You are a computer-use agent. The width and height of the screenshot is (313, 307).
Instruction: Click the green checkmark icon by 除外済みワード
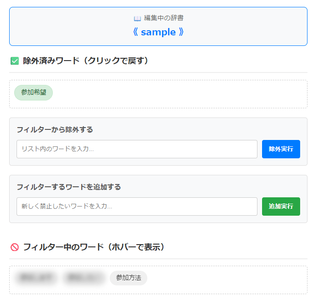coord(15,61)
